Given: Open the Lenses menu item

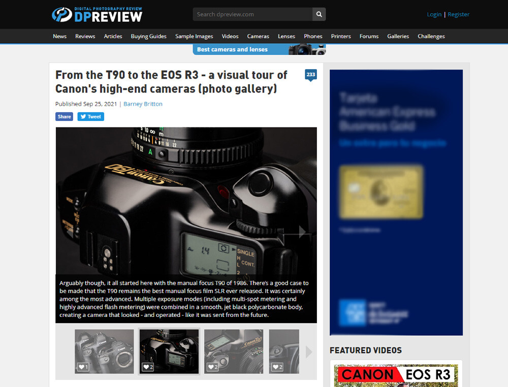Looking at the screenshot, I should coord(287,36).
